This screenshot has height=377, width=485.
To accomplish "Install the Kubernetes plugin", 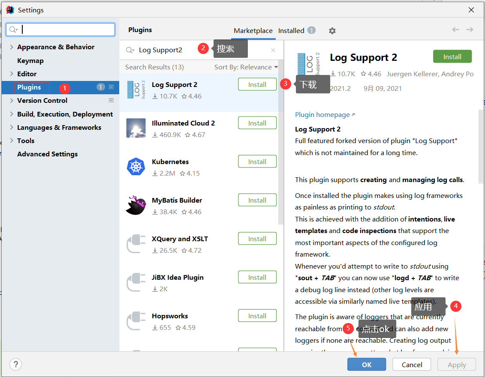I will tap(257, 162).
